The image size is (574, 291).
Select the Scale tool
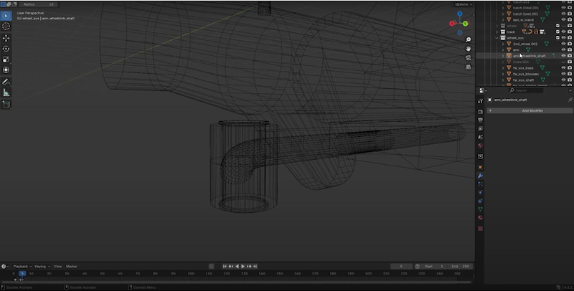[x=6, y=59]
